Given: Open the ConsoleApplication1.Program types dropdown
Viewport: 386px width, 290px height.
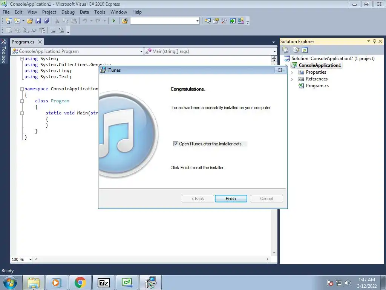Looking at the screenshot, I should click(x=141, y=51).
